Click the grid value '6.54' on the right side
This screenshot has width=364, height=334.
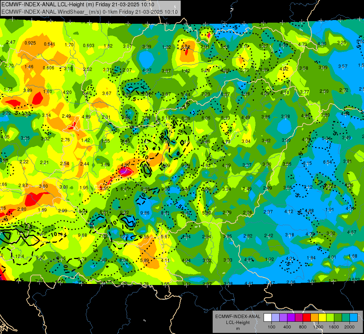point(327,162)
